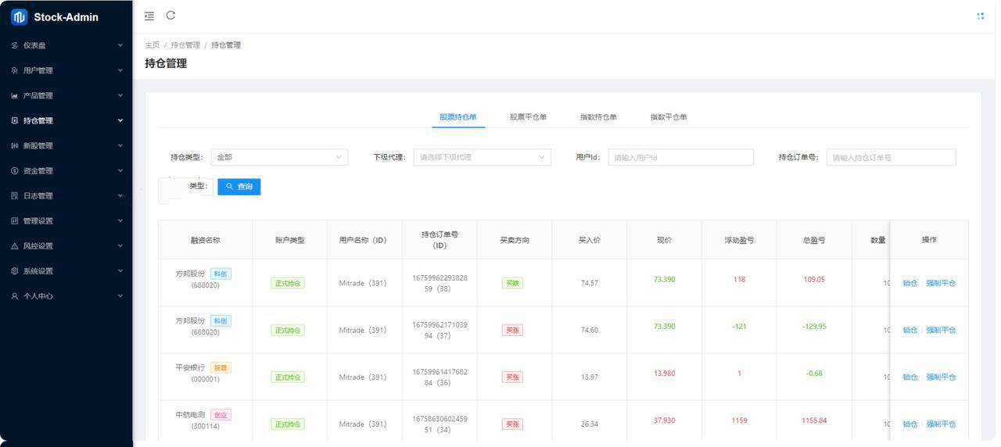
Task: Click the 系统设置 gear icon
Action: [x=15, y=271]
